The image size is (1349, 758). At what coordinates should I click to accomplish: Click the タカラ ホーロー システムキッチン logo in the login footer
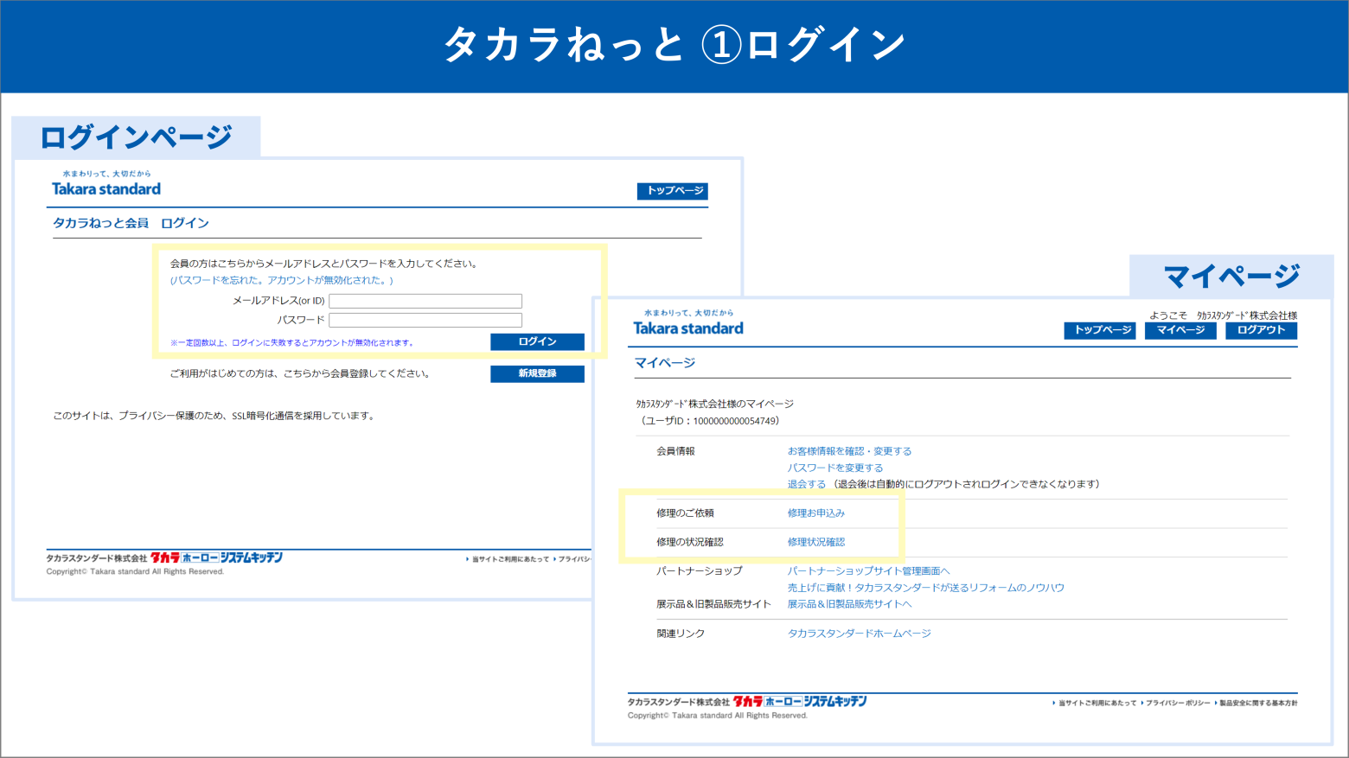tap(217, 557)
